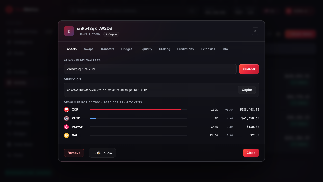Click the DAI token icon
The image size is (323, 182).
coord(66,135)
